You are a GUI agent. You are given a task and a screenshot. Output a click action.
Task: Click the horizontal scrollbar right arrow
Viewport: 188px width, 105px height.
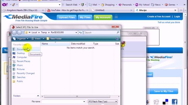pos(119,97)
